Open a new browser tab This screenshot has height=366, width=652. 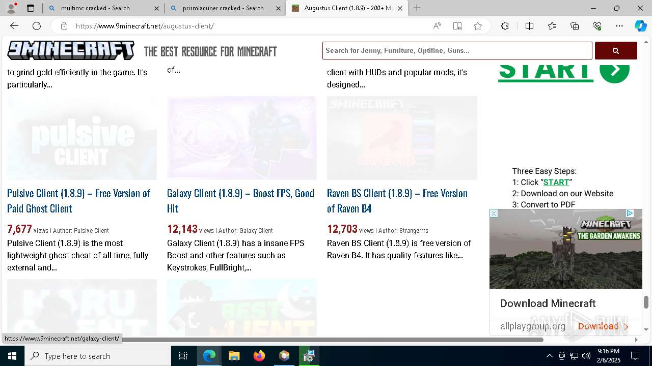417,8
